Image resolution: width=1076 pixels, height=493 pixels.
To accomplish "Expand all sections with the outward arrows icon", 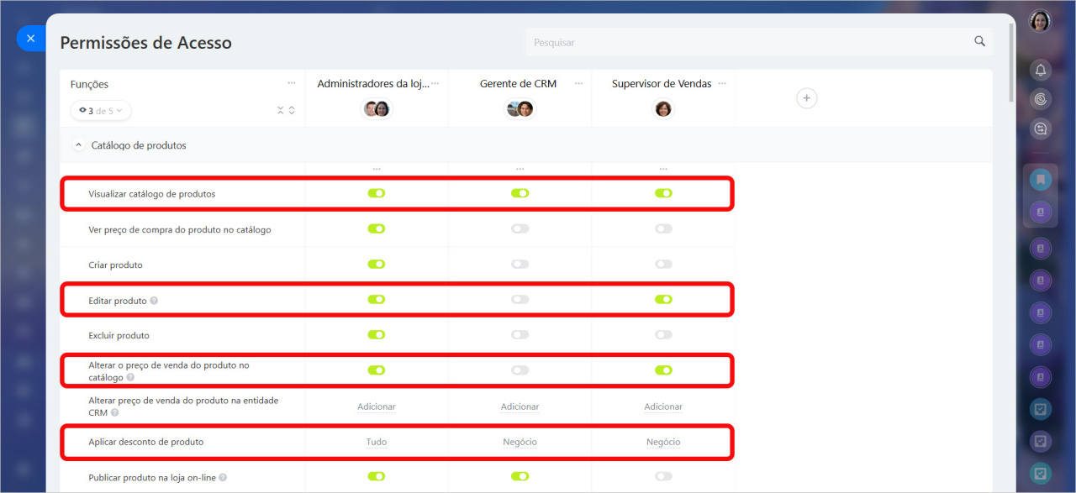I will point(292,110).
